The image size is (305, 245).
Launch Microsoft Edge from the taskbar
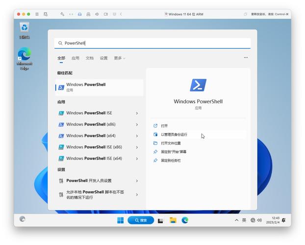tap(185, 220)
